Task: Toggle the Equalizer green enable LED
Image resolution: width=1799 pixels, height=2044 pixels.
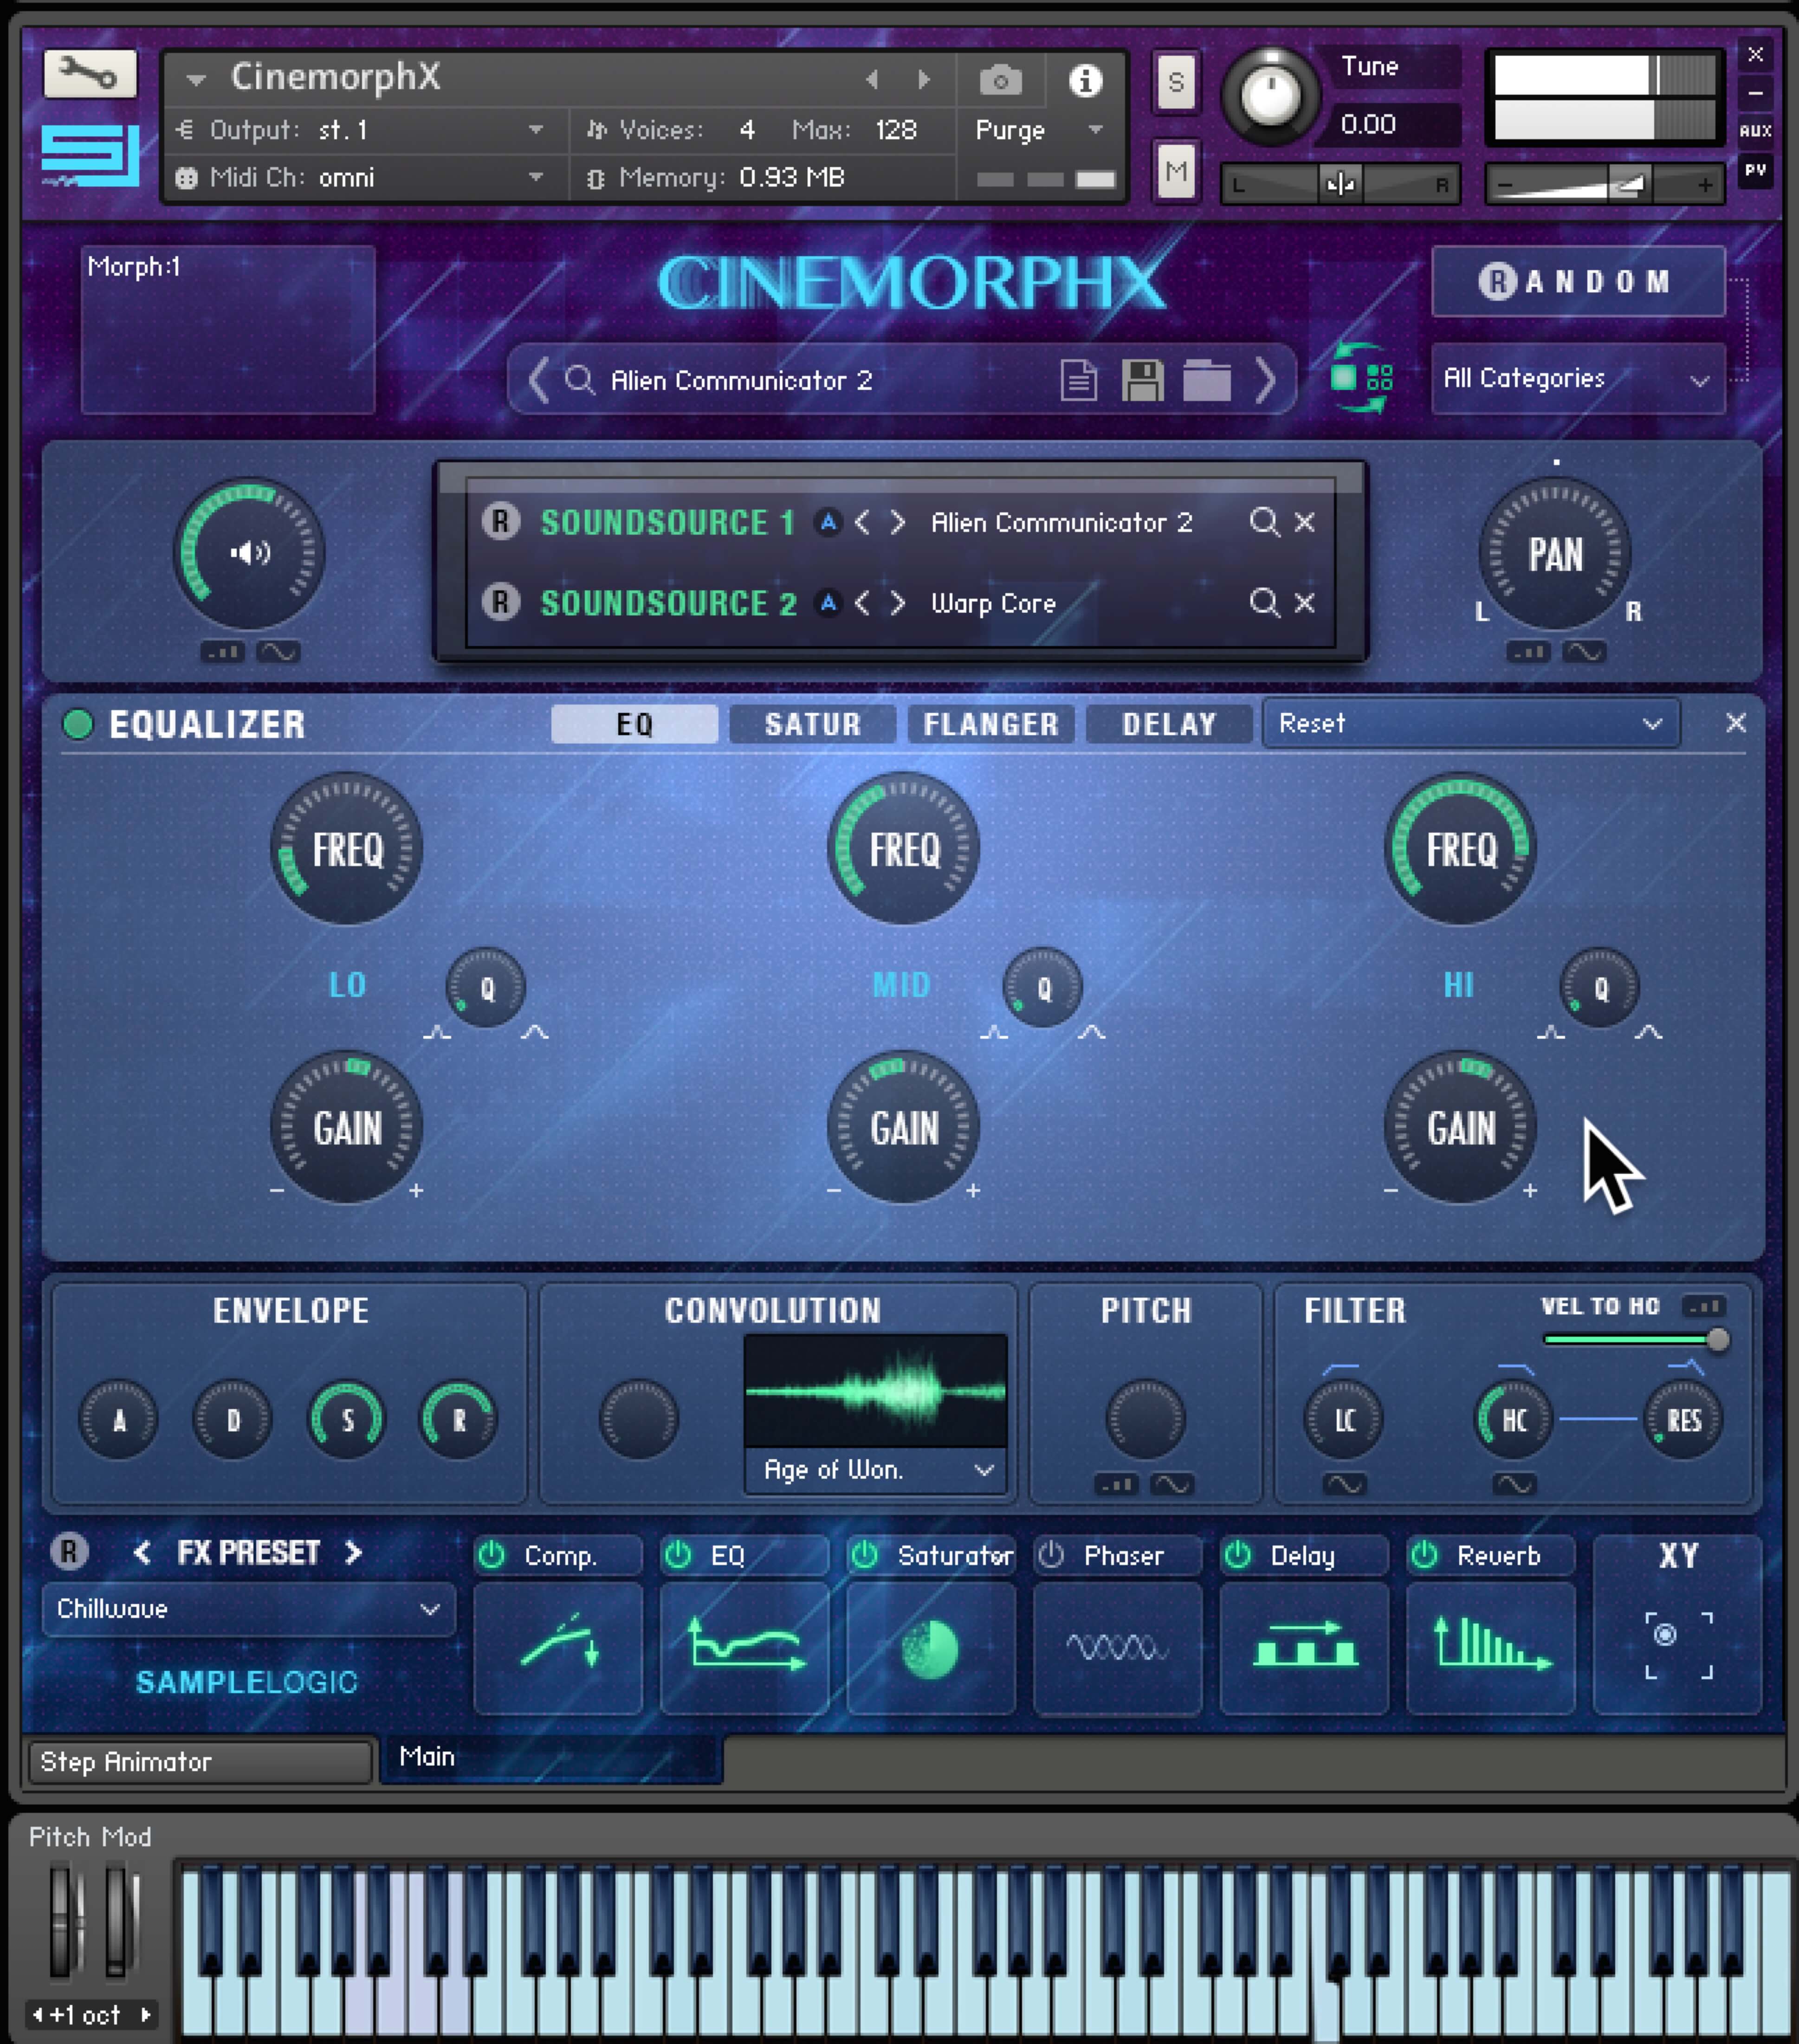Action: [78, 724]
